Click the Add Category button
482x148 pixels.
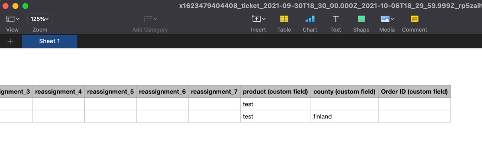click(x=150, y=23)
